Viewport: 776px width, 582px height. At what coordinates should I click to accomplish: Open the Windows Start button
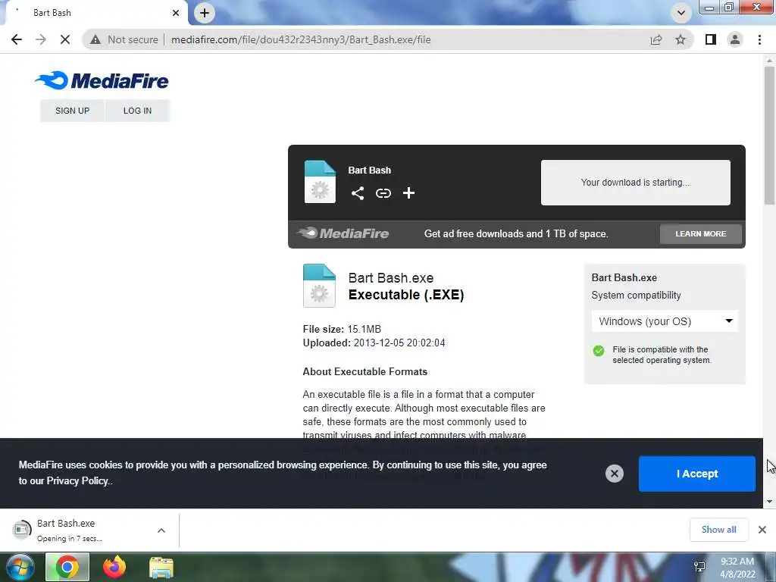19,567
